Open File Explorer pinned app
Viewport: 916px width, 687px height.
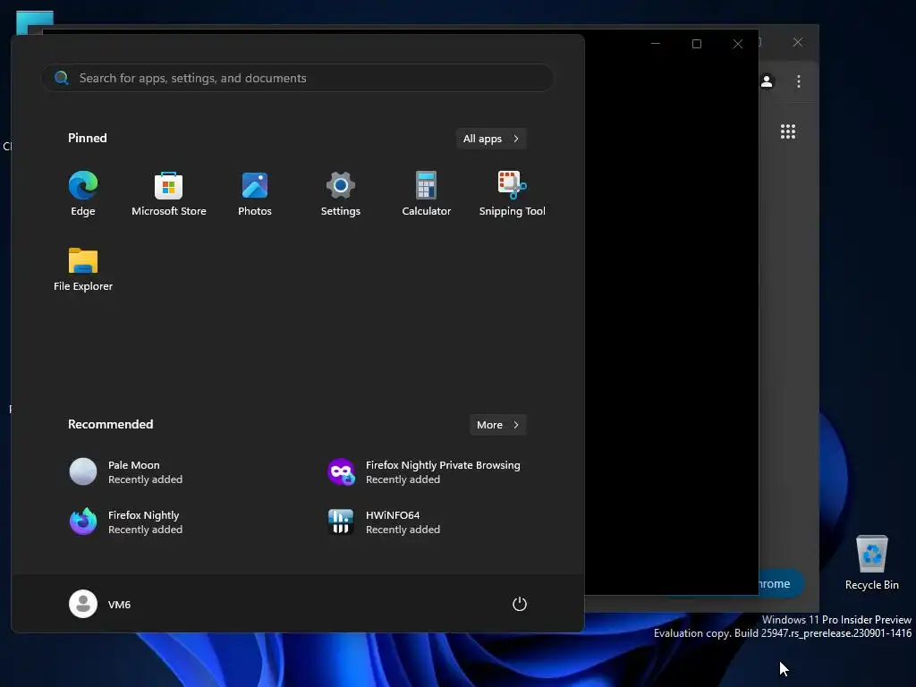pyautogui.click(x=83, y=268)
